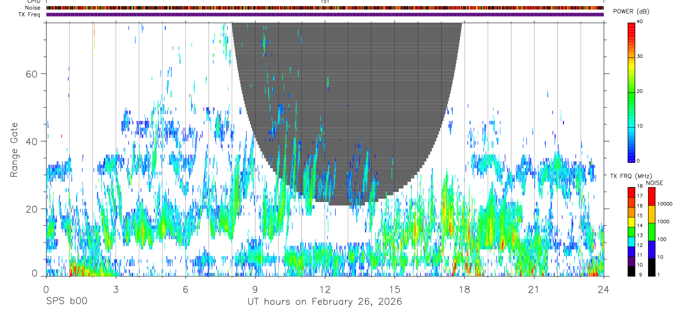The width and height of the screenshot is (679, 313).
Task: Select the 10 tick on power scale
Action: [x=641, y=126]
